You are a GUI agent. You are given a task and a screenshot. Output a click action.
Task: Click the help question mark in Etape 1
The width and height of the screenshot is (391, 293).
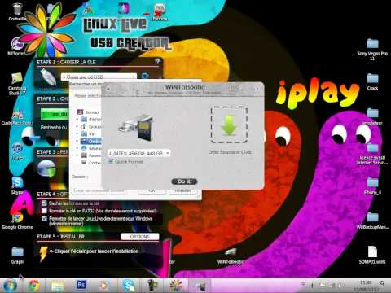(157, 61)
